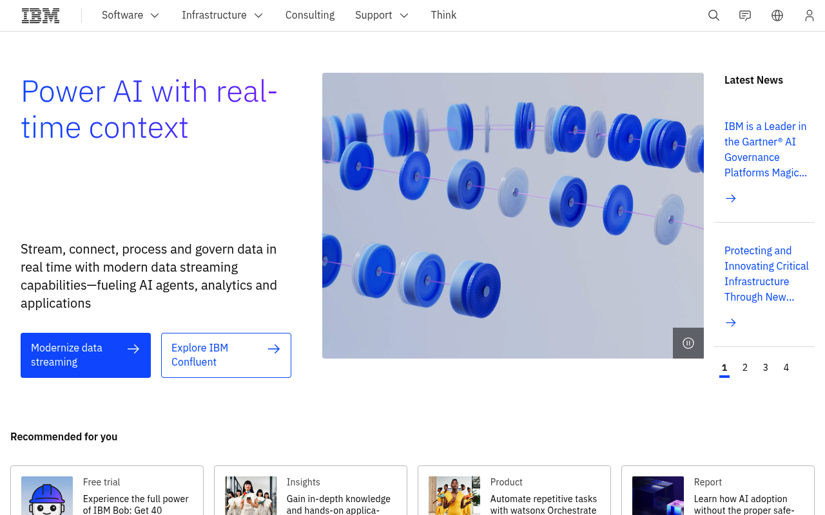Open the Think menu item

pos(443,15)
